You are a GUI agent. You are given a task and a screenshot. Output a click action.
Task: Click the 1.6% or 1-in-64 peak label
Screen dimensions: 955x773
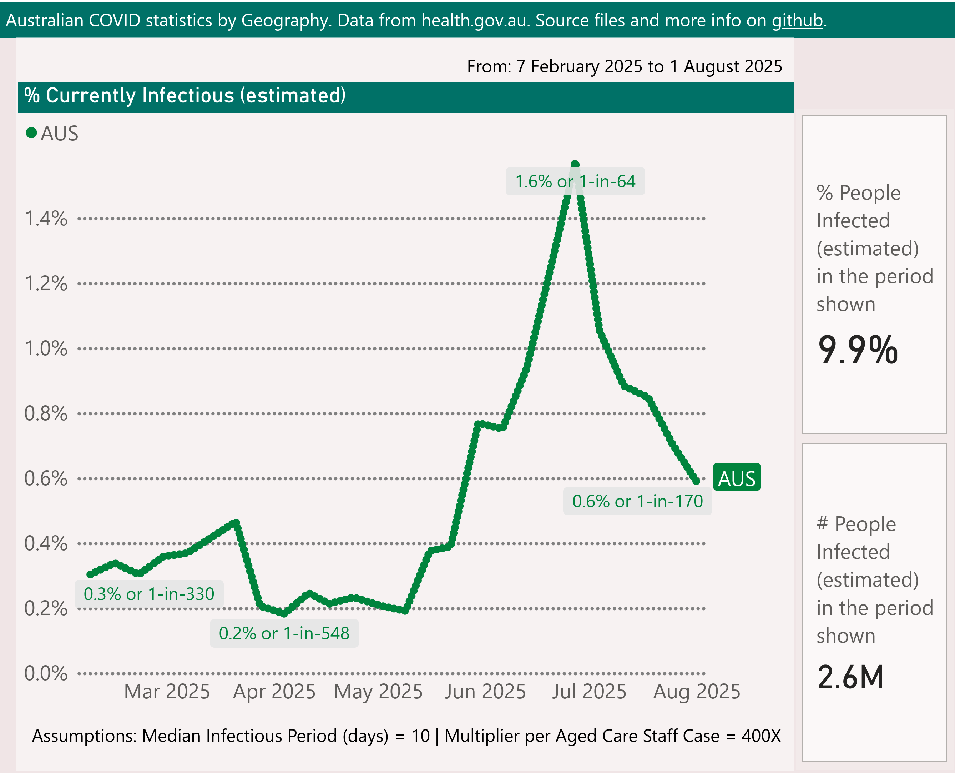(575, 182)
